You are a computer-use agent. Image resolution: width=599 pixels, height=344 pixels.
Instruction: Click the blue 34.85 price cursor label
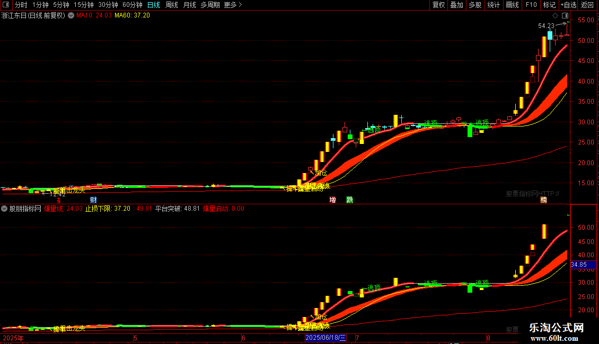click(583, 264)
